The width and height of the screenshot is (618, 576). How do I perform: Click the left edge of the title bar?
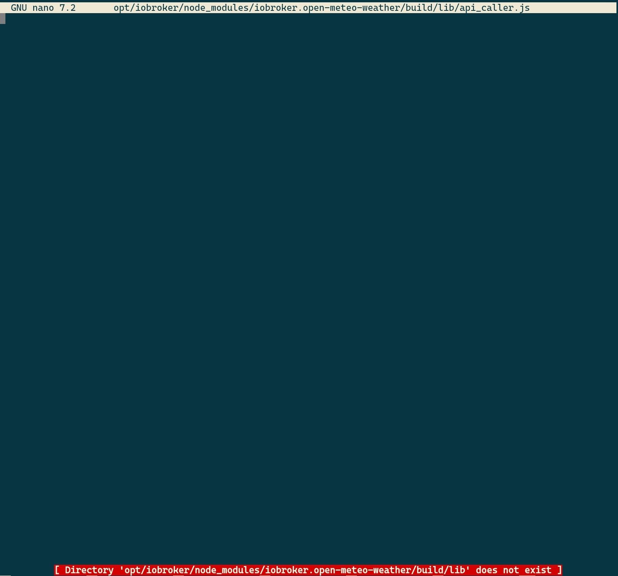(x=6, y=7)
